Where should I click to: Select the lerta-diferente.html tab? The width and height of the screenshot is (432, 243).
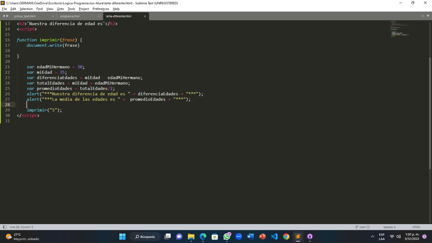tap(119, 16)
